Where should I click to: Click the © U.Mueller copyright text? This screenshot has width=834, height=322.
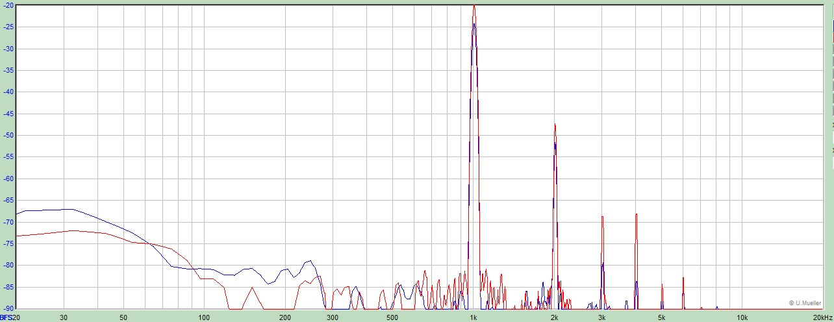pyautogui.click(x=804, y=303)
